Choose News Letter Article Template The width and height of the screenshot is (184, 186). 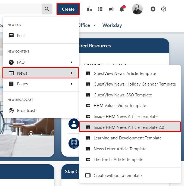coord(130,149)
